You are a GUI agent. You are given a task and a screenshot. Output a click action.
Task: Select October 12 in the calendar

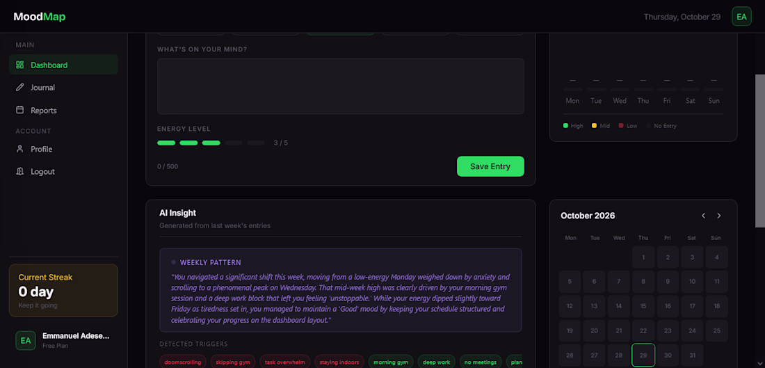pos(570,306)
